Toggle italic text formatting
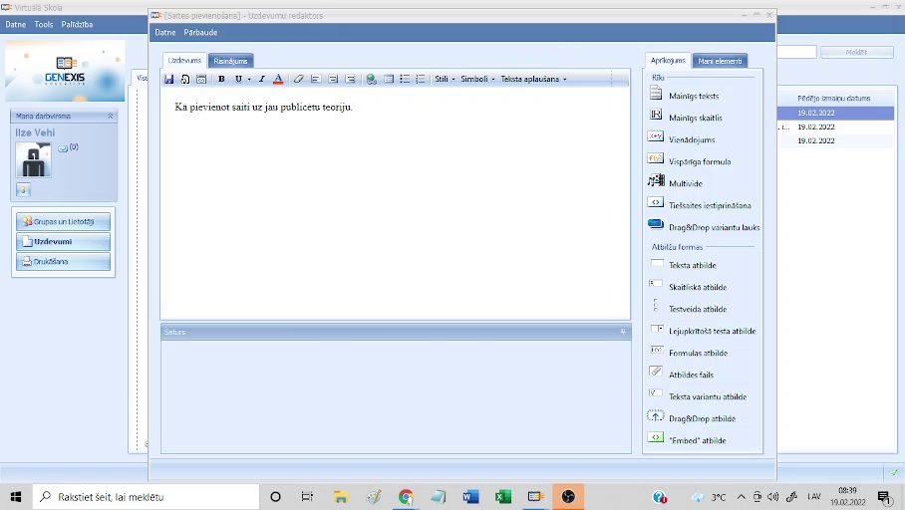Screen dimensions: 905x510 pyautogui.click(x=261, y=79)
